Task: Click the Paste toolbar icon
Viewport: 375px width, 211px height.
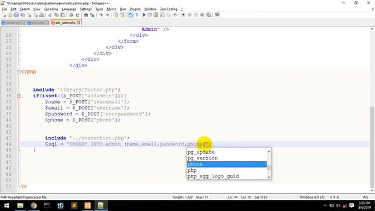Action: 63,15
